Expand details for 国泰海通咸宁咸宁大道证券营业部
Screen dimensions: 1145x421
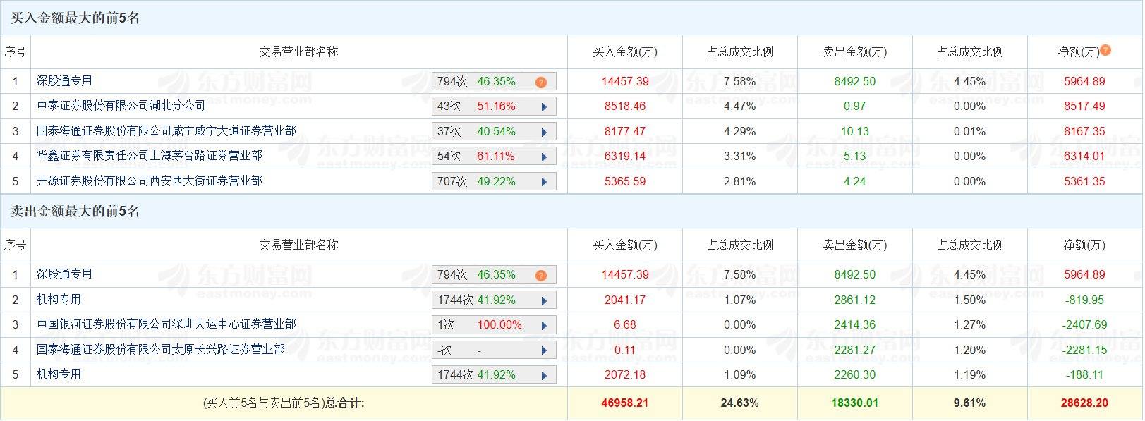pyautogui.click(x=543, y=131)
